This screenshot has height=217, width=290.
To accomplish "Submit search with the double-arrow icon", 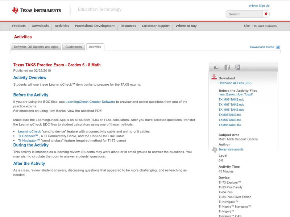I will point(266,13).
